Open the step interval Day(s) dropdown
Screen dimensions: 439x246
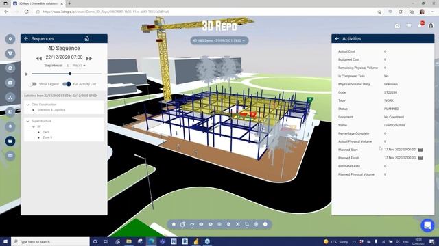pos(79,66)
